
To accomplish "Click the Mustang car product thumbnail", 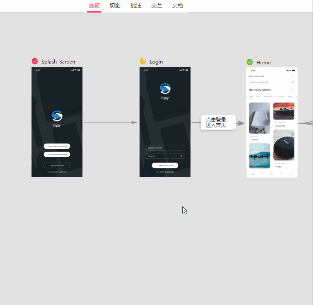I will (284, 111).
